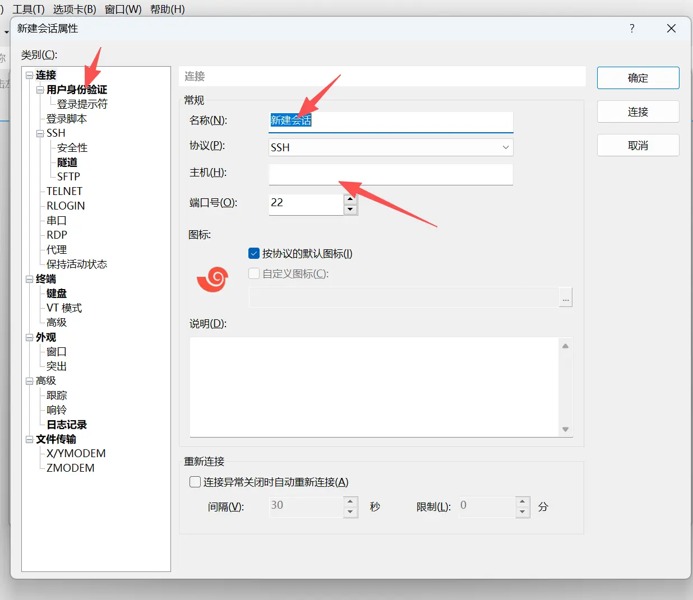The width and height of the screenshot is (693, 600).
Task: Click the 主机 host input field
Action: click(391, 174)
